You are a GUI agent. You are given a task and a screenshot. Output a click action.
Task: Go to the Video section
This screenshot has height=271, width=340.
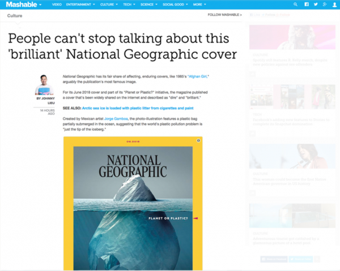[x=57, y=5]
